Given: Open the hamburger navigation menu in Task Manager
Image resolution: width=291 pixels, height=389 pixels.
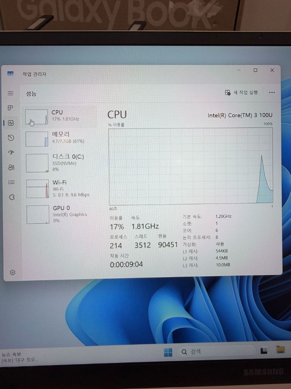Looking at the screenshot, I should click(10, 93).
